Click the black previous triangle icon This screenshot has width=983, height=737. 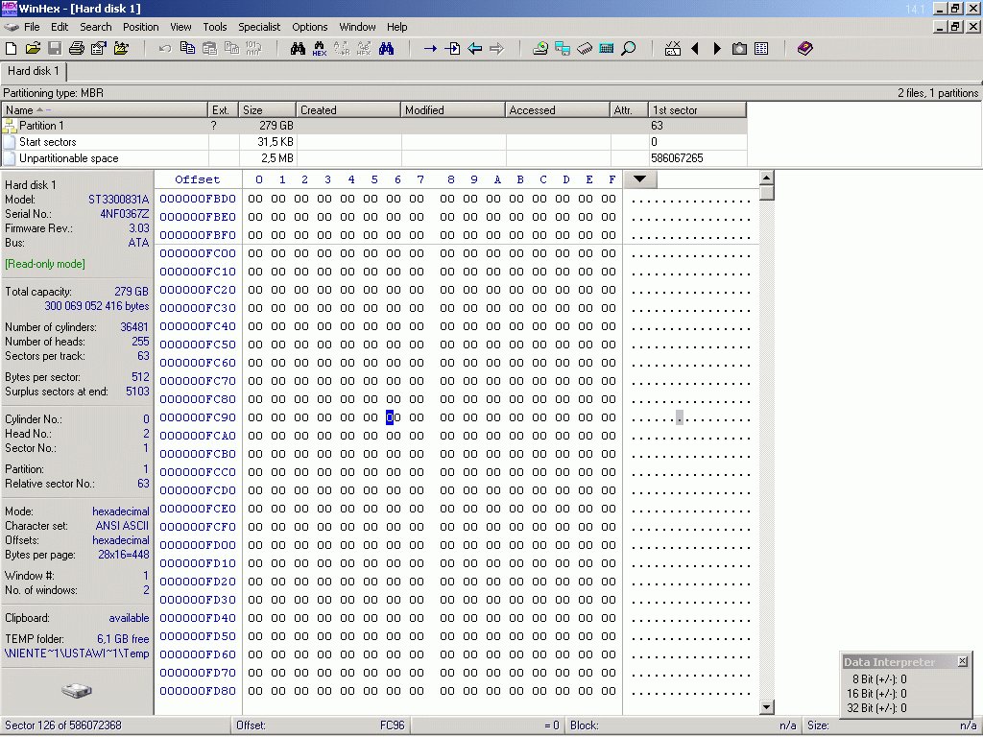coord(695,48)
